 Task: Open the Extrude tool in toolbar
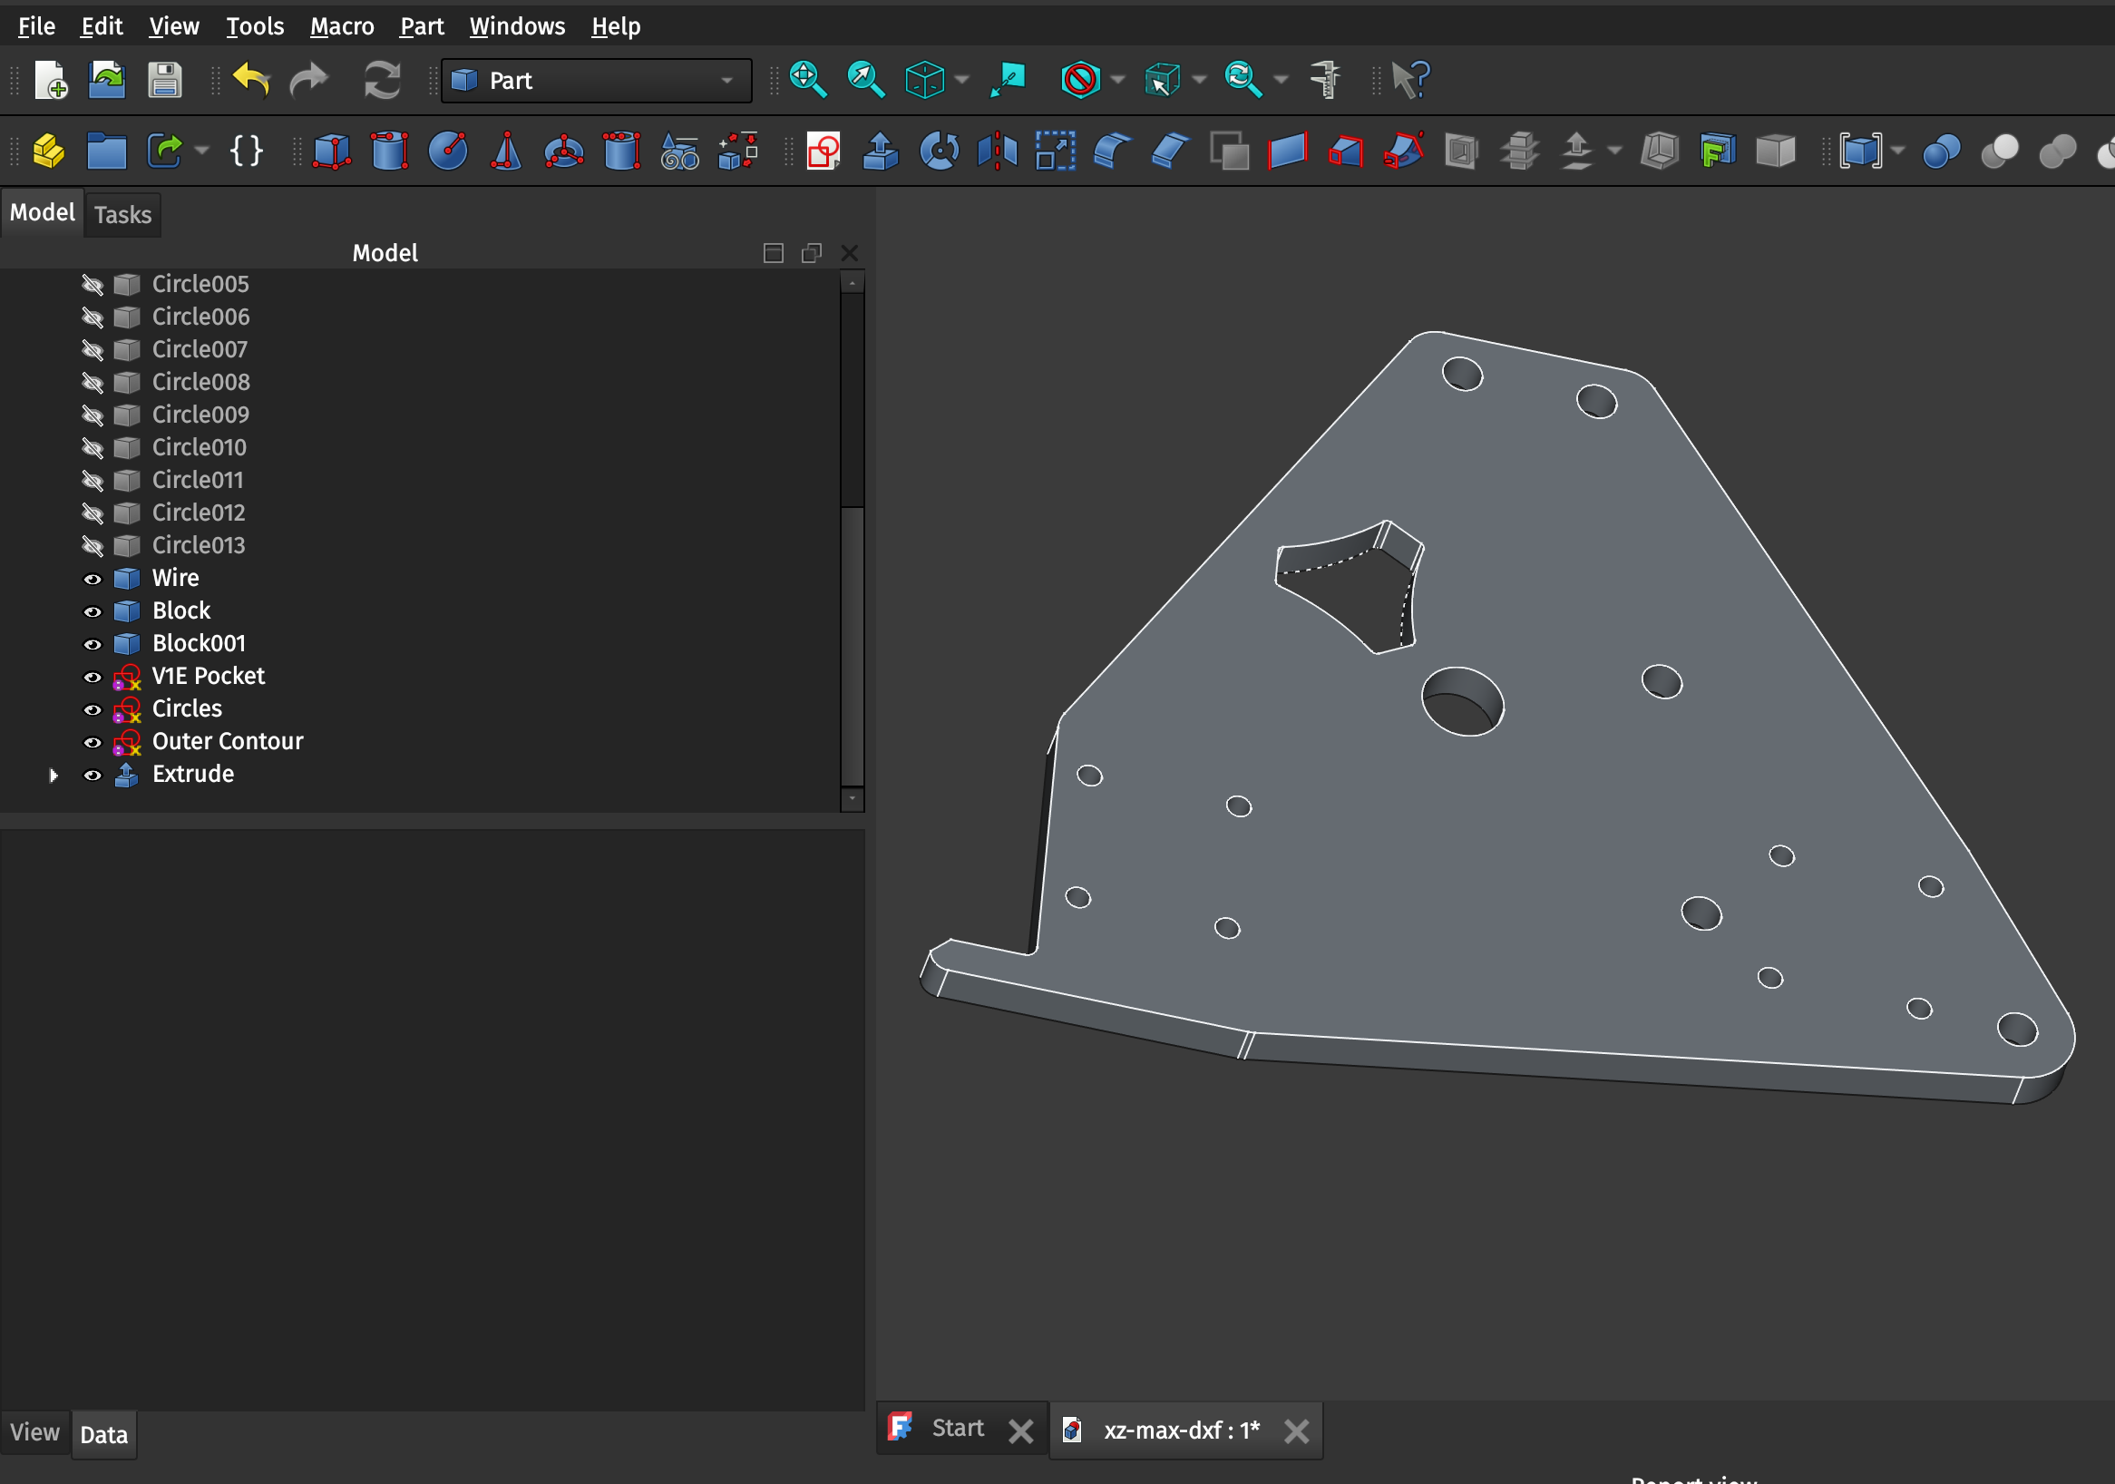coord(881,151)
